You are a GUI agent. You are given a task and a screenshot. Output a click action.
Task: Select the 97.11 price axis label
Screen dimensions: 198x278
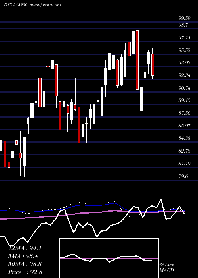185,37
